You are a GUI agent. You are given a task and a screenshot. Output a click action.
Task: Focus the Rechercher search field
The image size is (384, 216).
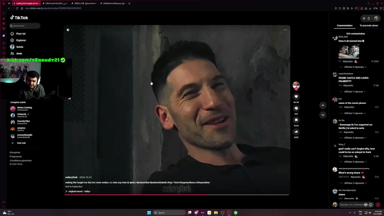[x=25, y=26]
